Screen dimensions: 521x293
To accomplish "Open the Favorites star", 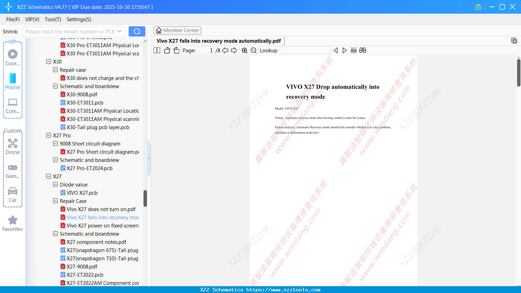I will tap(13, 223).
